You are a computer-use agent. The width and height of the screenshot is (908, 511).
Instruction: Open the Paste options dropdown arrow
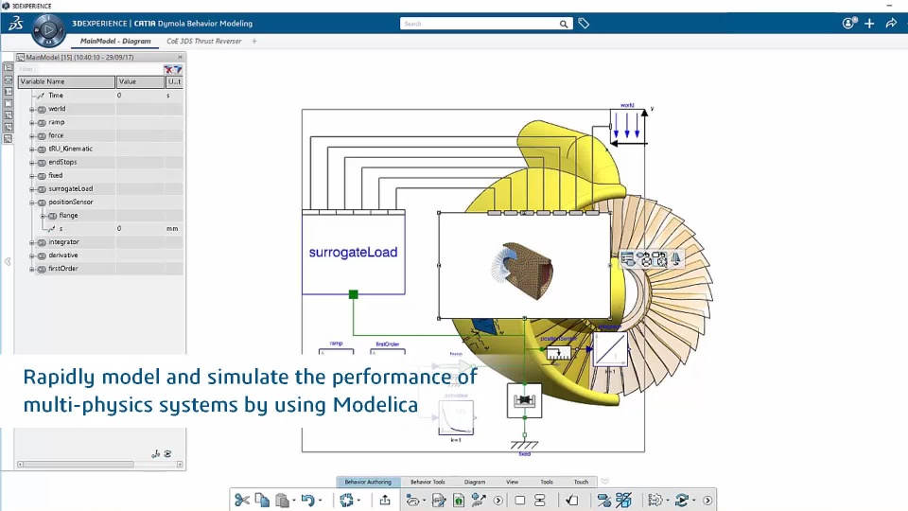294,500
